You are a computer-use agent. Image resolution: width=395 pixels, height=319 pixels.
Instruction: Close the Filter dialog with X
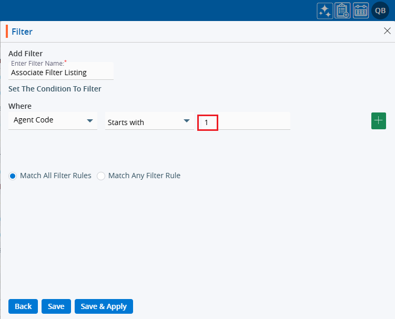(x=387, y=31)
